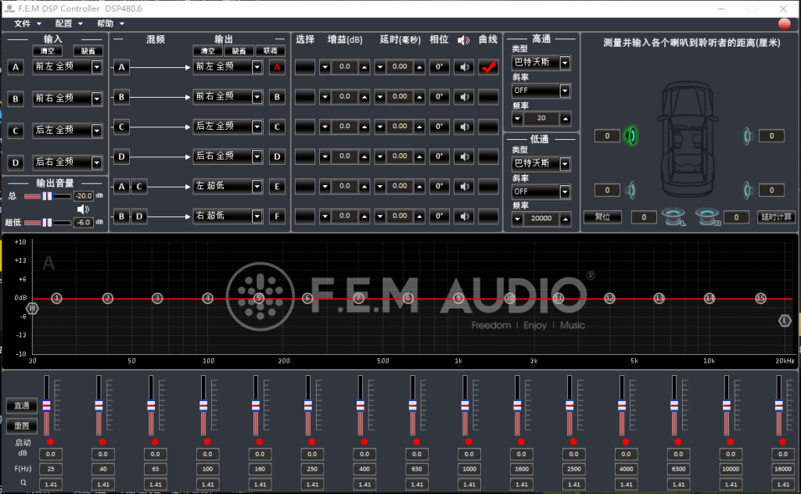
Task: Open the input D 后右全频 dropdown
Action: pyautogui.click(x=96, y=163)
